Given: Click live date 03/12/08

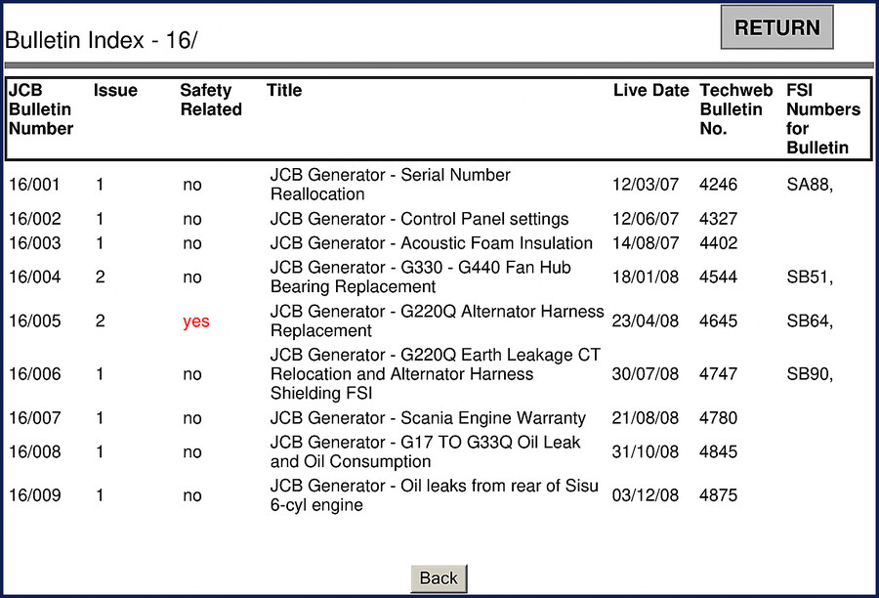Looking at the screenshot, I should pyautogui.click(x=646, y=495).
